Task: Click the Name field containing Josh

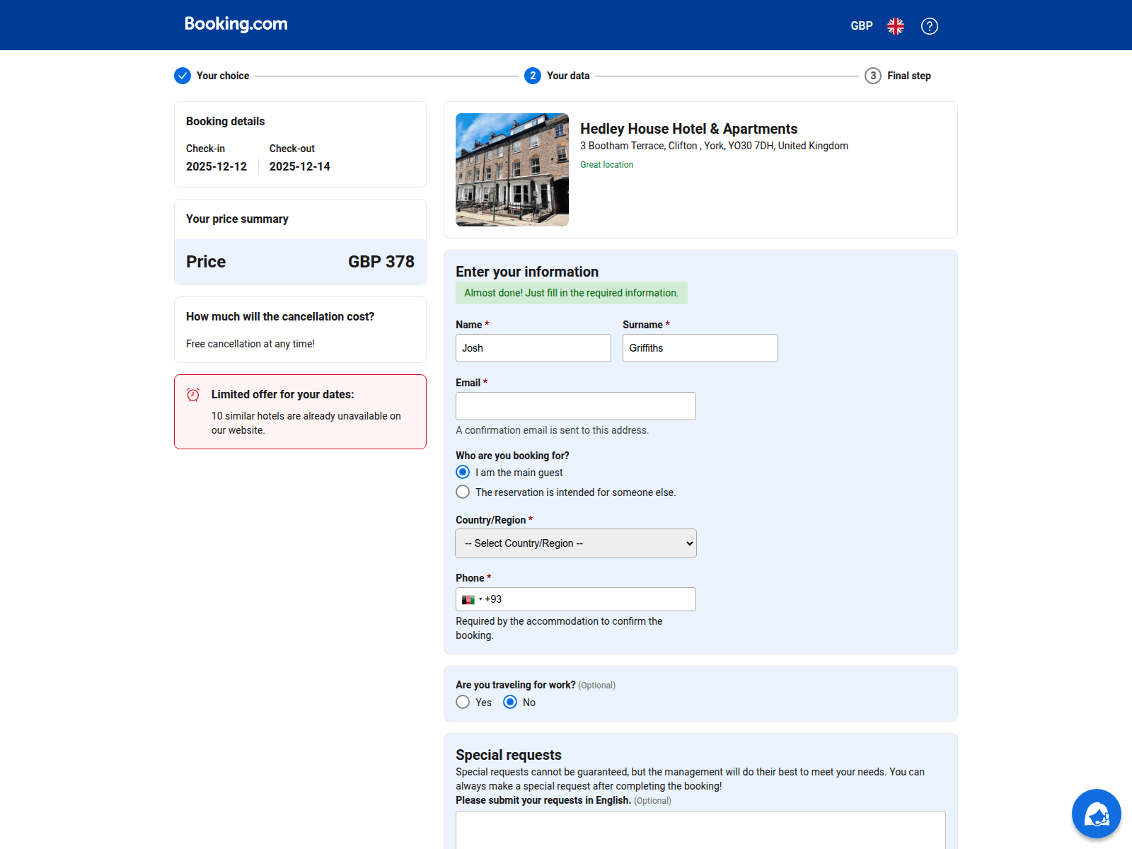Action: pyautogui.click(x=533, y=348)
